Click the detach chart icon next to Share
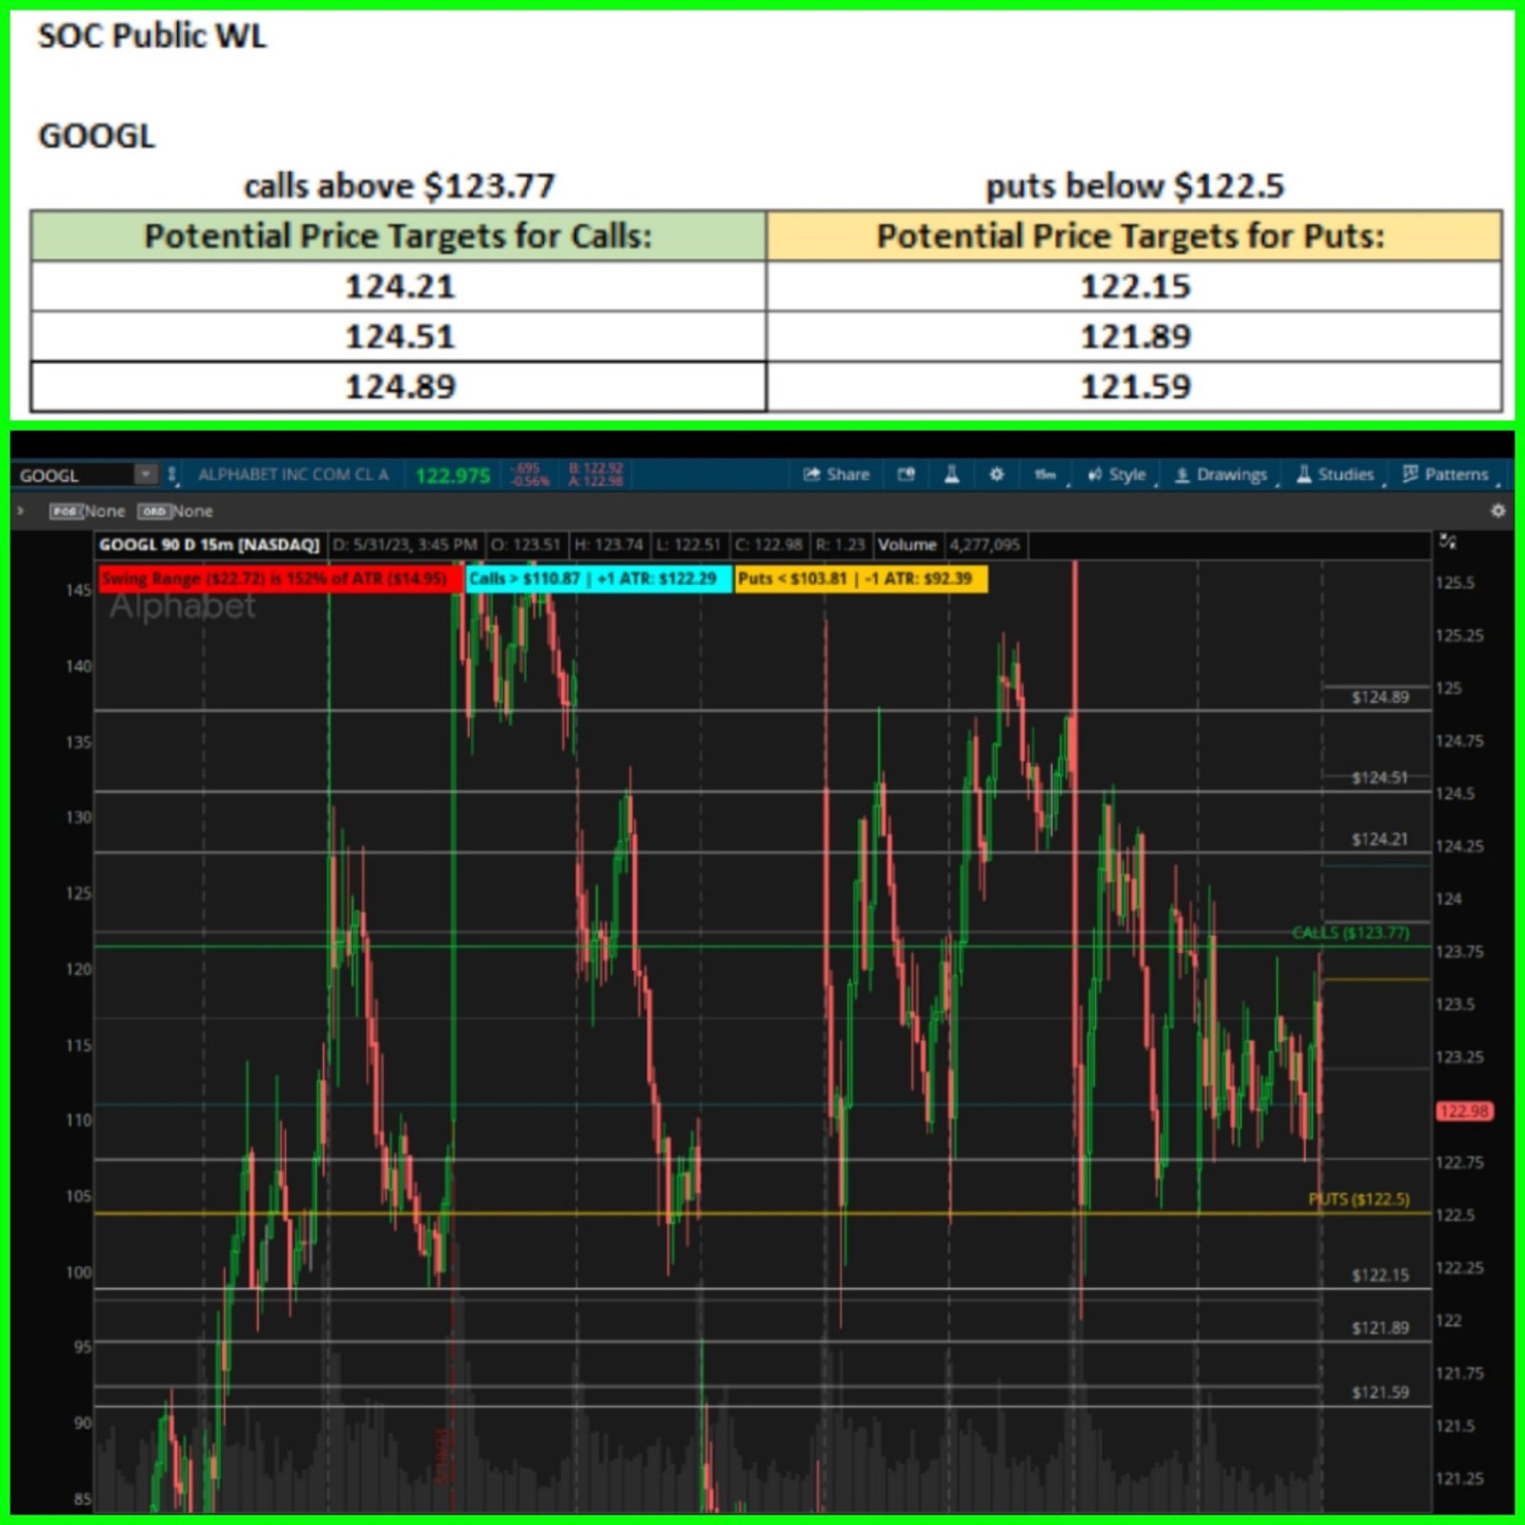Screen dimensions: 1525x1525 [x=906, y=474]
